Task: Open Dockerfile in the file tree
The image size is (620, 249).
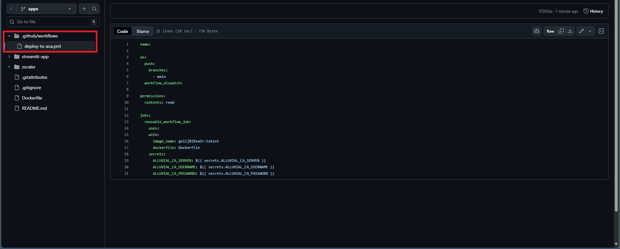Action: 32,98
